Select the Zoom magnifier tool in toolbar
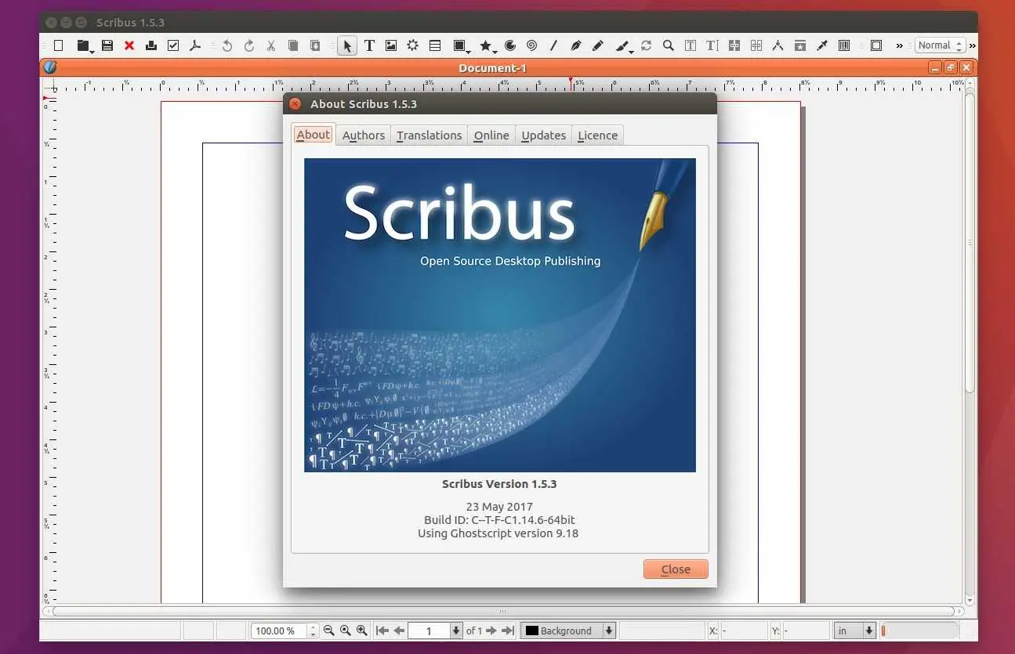This screenshot has height=654, width=1015. pyautogui.click(x=669, y=46)
